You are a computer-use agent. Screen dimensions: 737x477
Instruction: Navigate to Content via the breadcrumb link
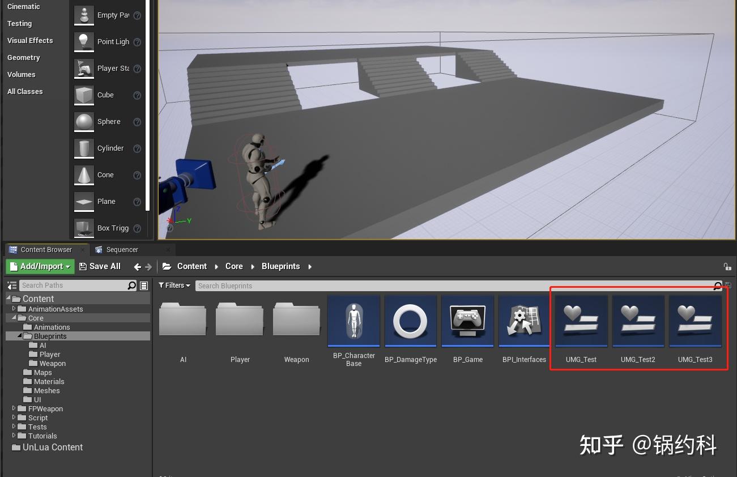point(191,266)
